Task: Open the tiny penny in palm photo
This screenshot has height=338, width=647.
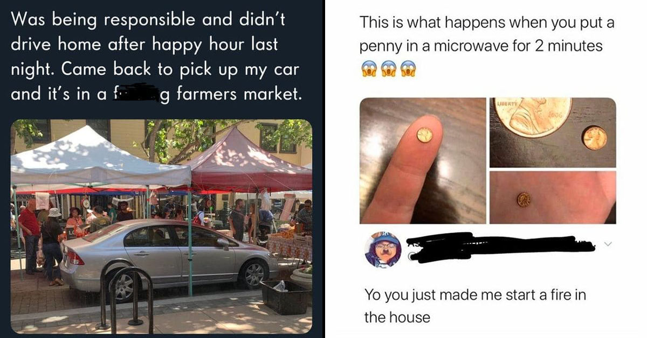Action: coord(553,198)
